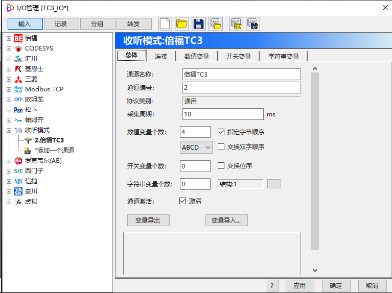The image size is (392, 293).
Task: Click the 汇川 vendor icon
Action: [18, 59]
